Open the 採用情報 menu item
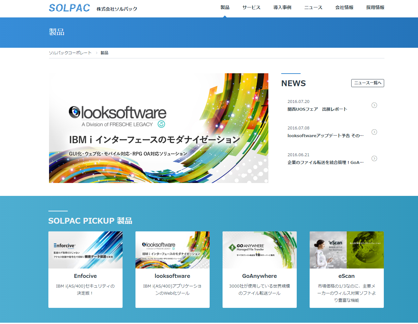The image size is (418, 324). click(375, 7)
